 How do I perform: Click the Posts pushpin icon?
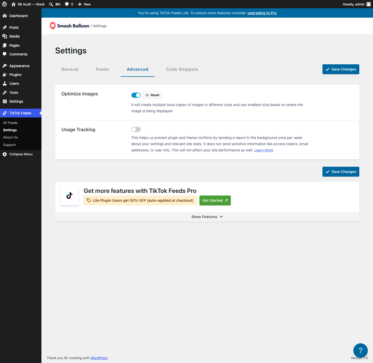coord(5,27)
